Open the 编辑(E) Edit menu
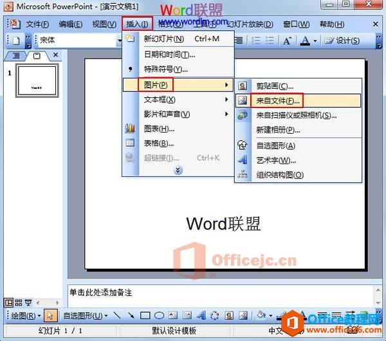This screenshot has width=386, height=341. click(x=71, y=24)
